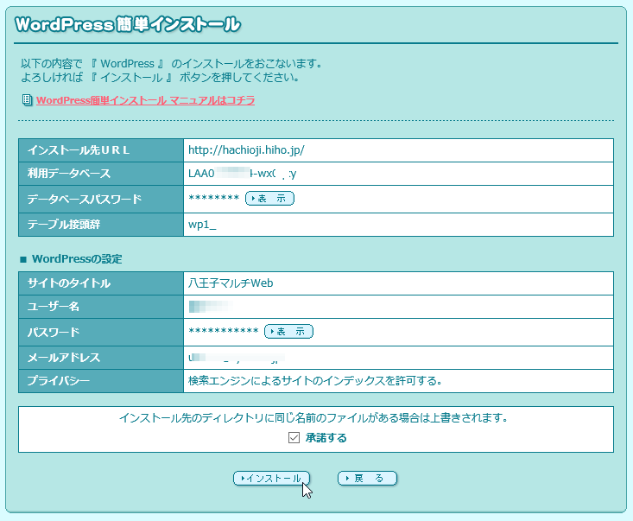Click the プライバシー row header
The width and height of the screenshot is (633, 521).
[x=101, y=381]
